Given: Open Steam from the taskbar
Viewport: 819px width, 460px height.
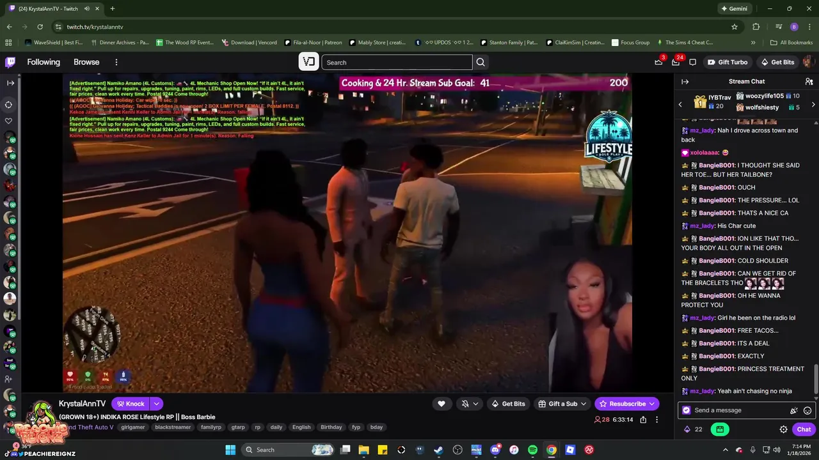Looking at the screenshot, I should [x=438, y=450].
